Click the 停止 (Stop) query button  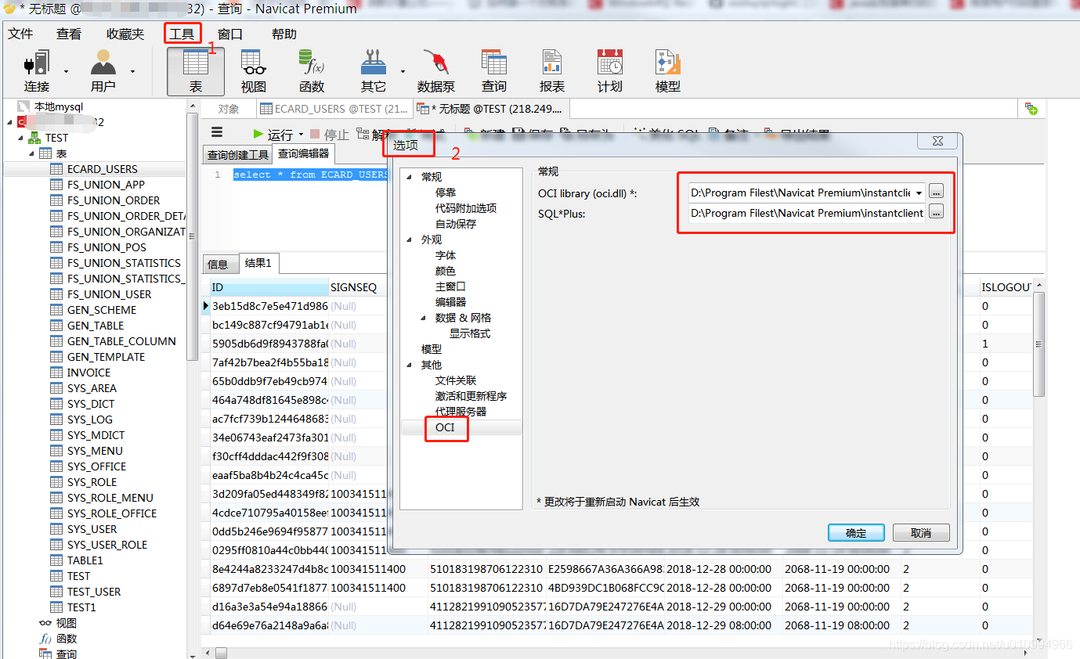coord(330,135)
